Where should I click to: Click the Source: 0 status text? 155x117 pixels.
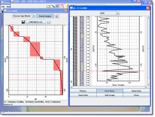pyautogui.click(x=8, y=104)
